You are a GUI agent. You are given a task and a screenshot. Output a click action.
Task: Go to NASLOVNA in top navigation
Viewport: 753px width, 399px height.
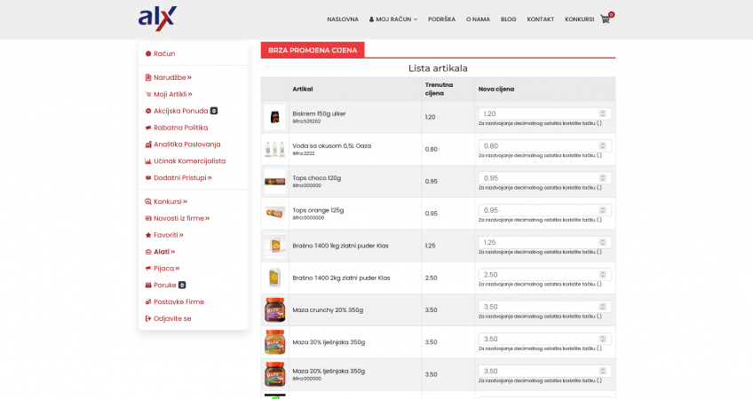pos(343,20)
